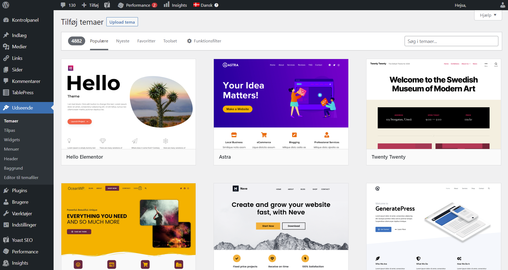Click the help question mark beside Dansk
This screenshot has width=508, height=270.
click(x=216, y=5)
